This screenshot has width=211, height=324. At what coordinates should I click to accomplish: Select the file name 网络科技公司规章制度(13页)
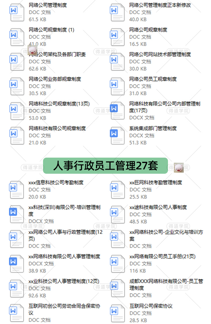pos(59,103)
